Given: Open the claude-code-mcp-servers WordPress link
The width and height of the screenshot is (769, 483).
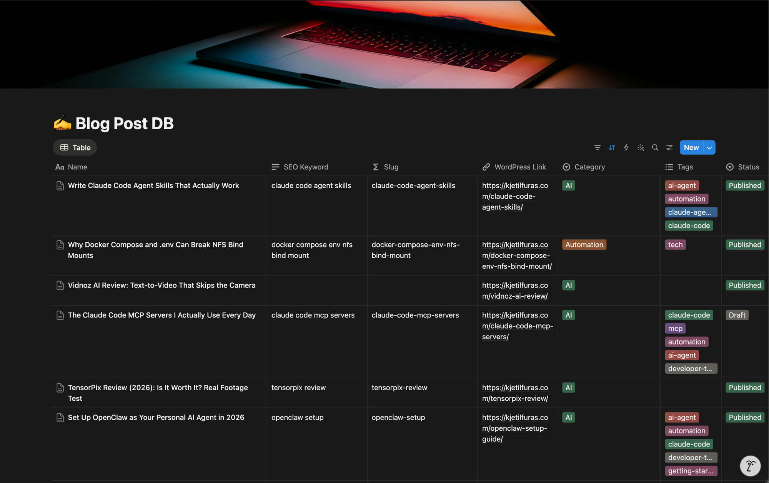Looking at the screenshot, I should (518, 326).
